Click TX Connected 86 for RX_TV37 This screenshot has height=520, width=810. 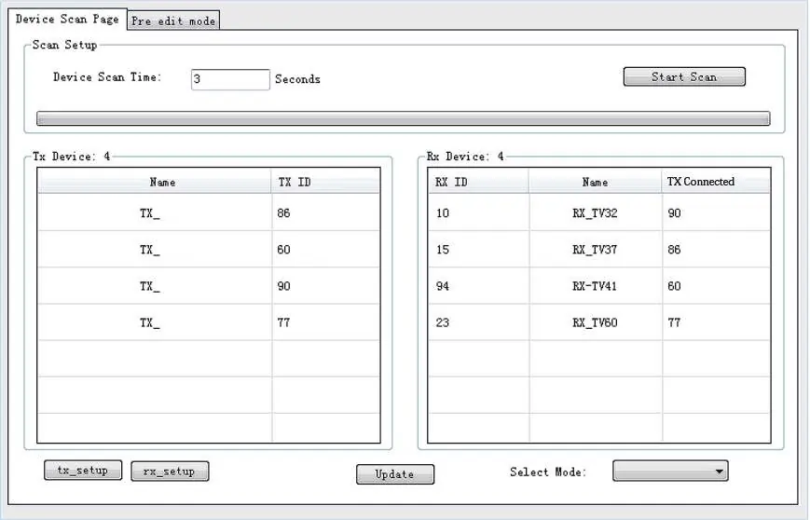[x=716, y=250]
